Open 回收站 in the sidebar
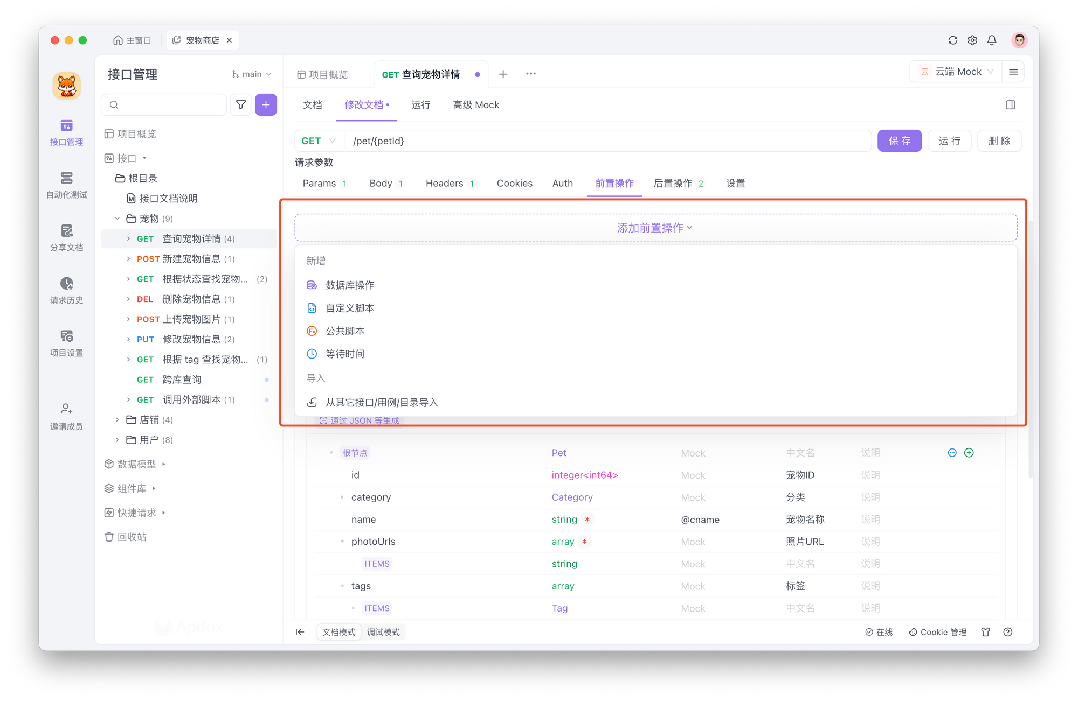Screen dimensions: 1078x702 (x=125, y=537)
